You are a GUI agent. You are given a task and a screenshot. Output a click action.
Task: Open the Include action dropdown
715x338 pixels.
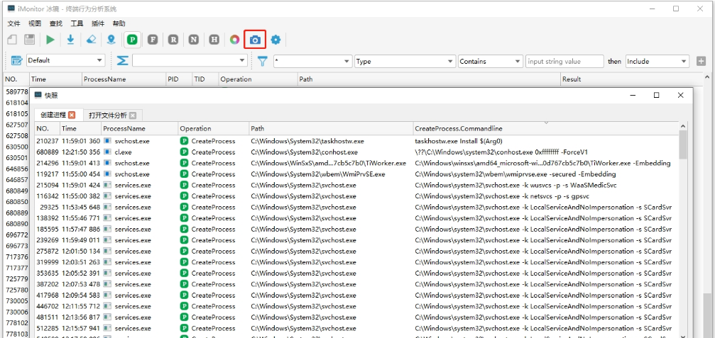(x=656, y=61)
